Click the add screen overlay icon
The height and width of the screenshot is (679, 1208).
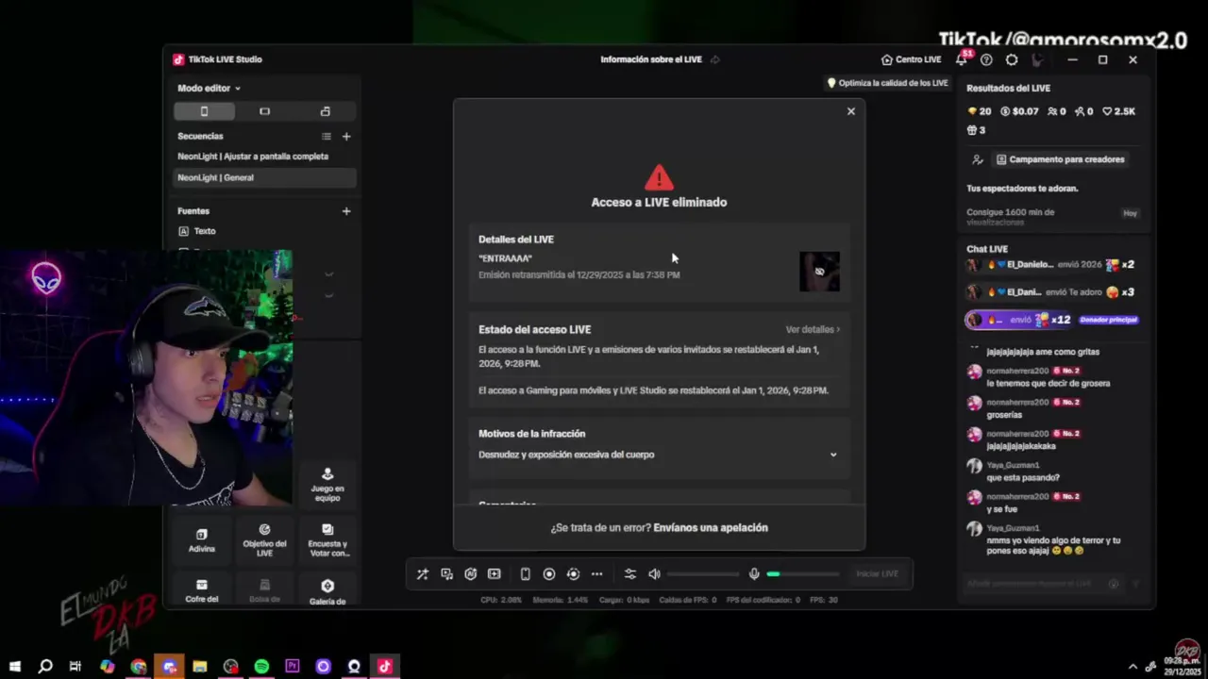pos(494,573)
